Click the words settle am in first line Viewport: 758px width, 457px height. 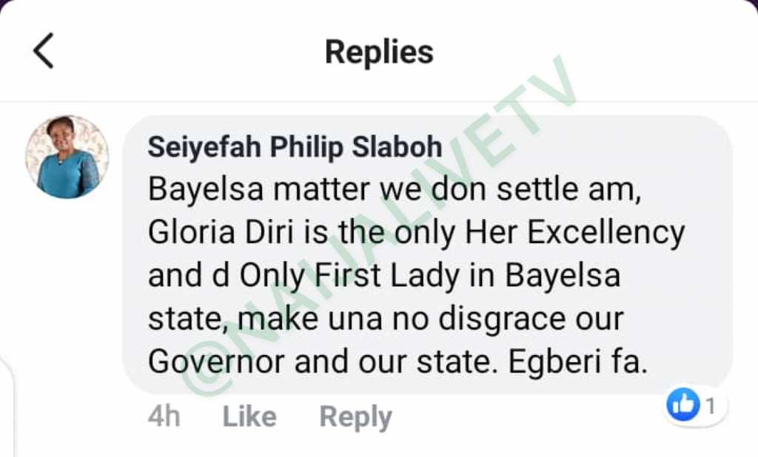coord(569,189)
